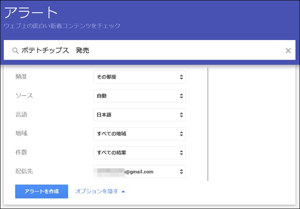Click the 件数 label
300x209 pixels.
[21, 152]
